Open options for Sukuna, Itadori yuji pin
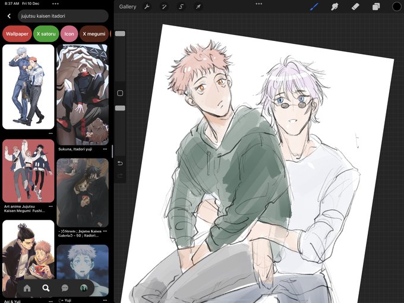This screenshot has height=303, width=404. click(105, 149)
